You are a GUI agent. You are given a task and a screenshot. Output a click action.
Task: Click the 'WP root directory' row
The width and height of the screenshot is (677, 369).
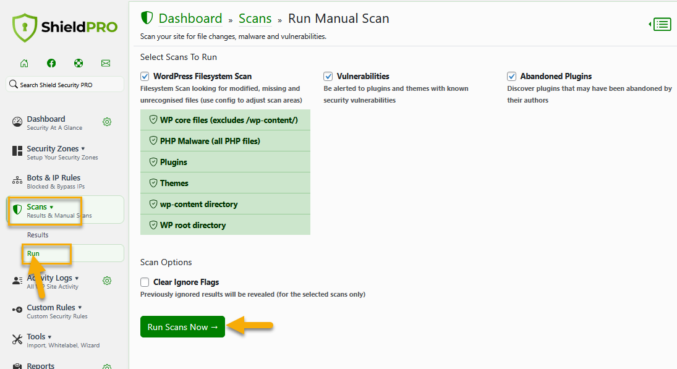coord(226,225)
